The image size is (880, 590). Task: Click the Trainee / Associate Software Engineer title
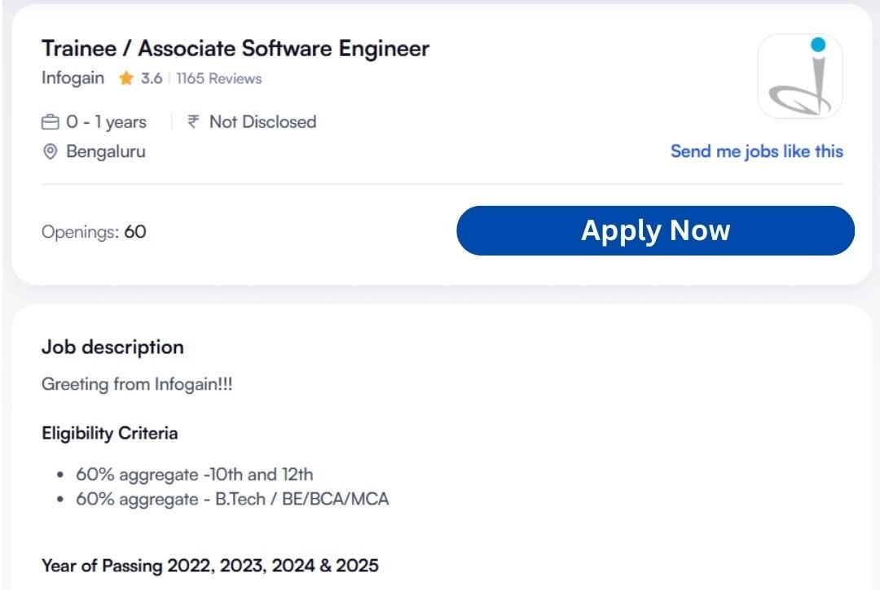tap(235, 49)
